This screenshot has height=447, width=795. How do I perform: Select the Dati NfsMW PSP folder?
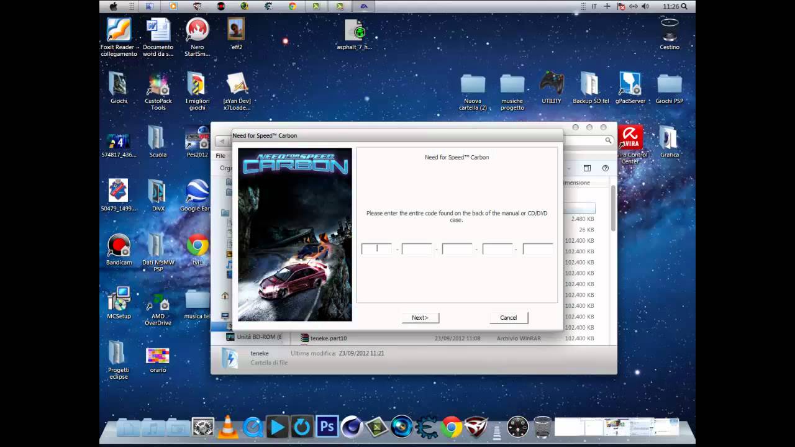coord(158,253)
